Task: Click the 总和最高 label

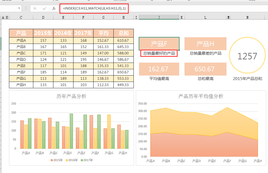Action: tap(205, 79)
